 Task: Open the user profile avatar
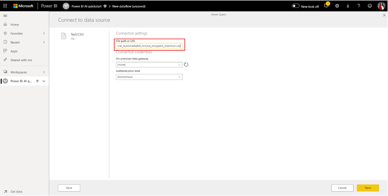(x=381, y=6)
